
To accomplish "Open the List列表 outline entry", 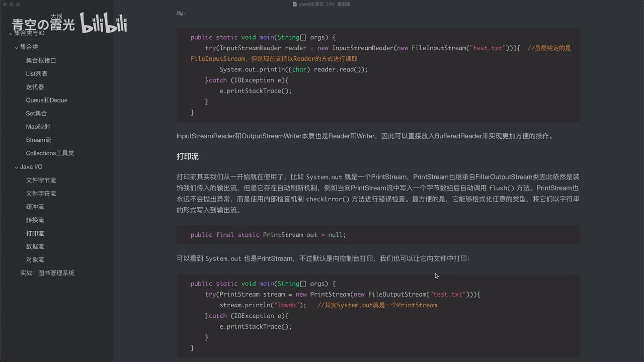I will (37, 73).
